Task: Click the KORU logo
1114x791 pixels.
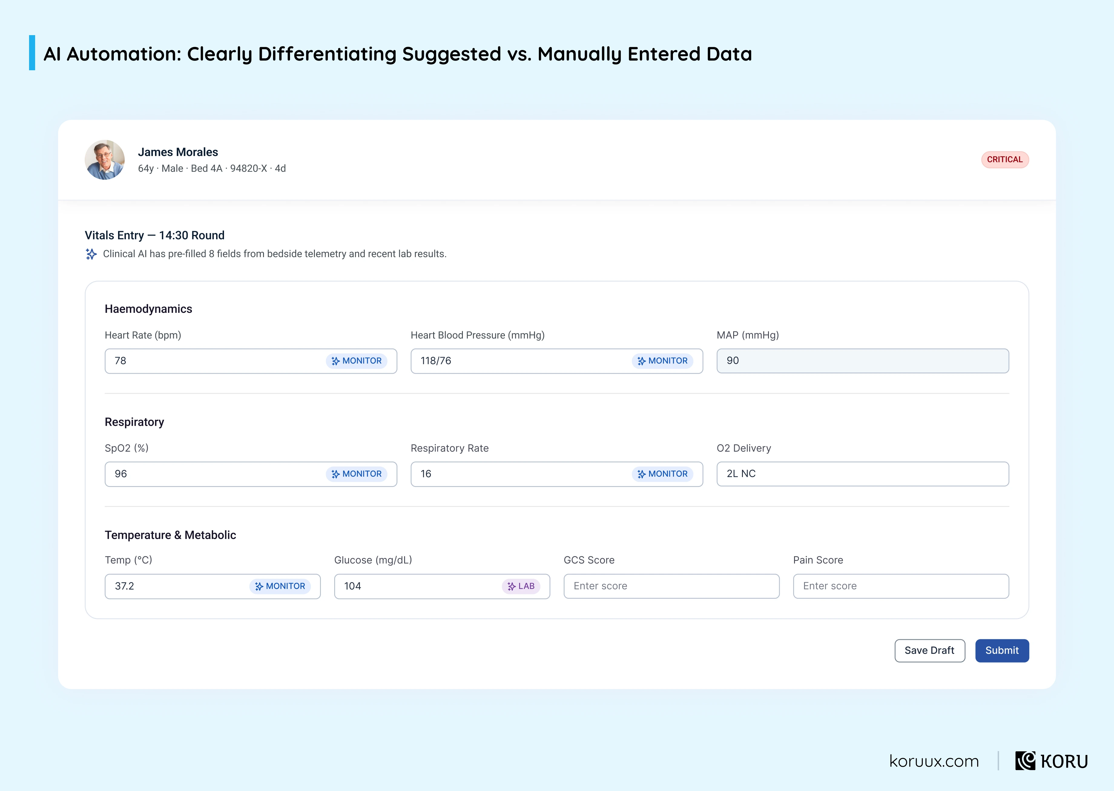Action: point(1051,761)
